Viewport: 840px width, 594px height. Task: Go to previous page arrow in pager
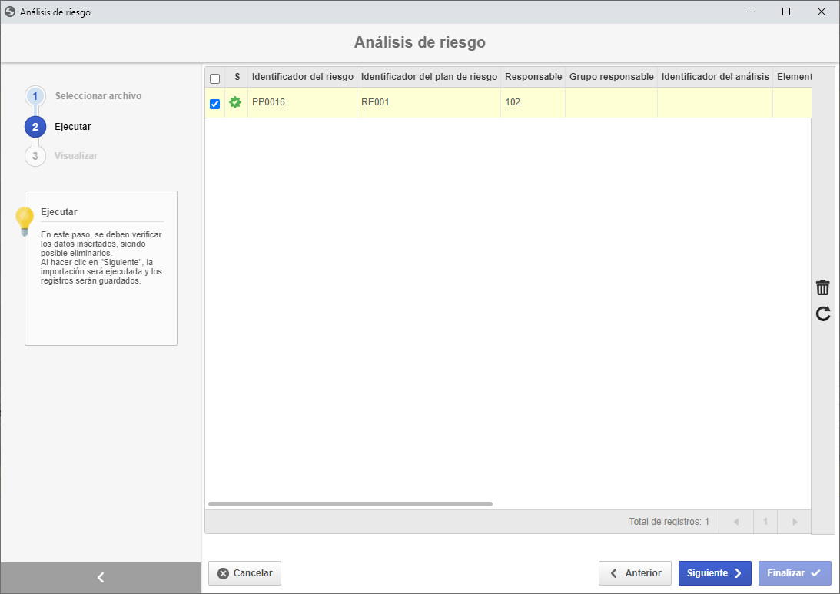[736, 522]
